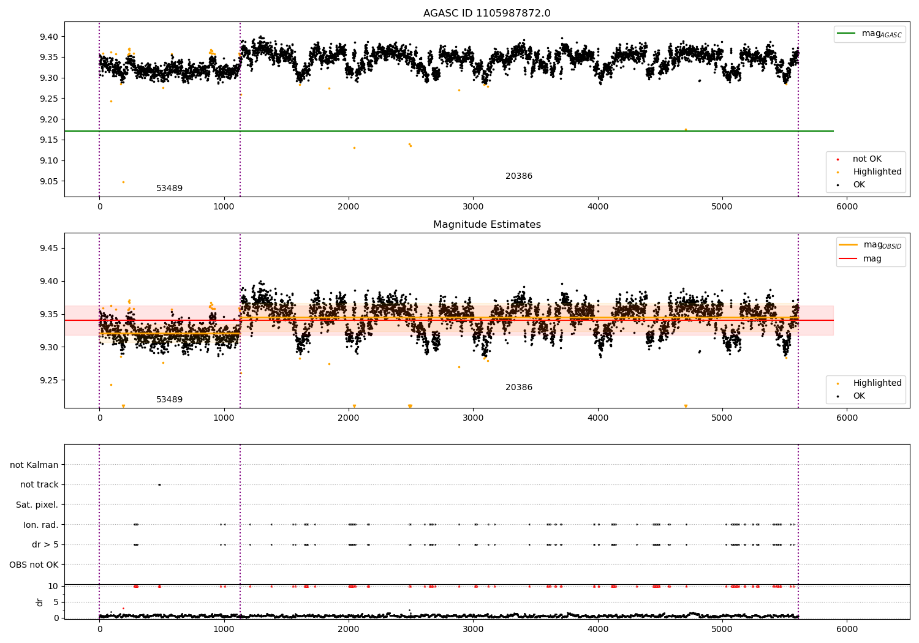Click the 'mag AGASC' legend label in the top plot
919x643 pixels.
(882, 34)
